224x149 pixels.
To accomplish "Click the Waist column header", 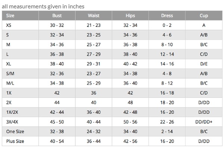I will (94, 16).
